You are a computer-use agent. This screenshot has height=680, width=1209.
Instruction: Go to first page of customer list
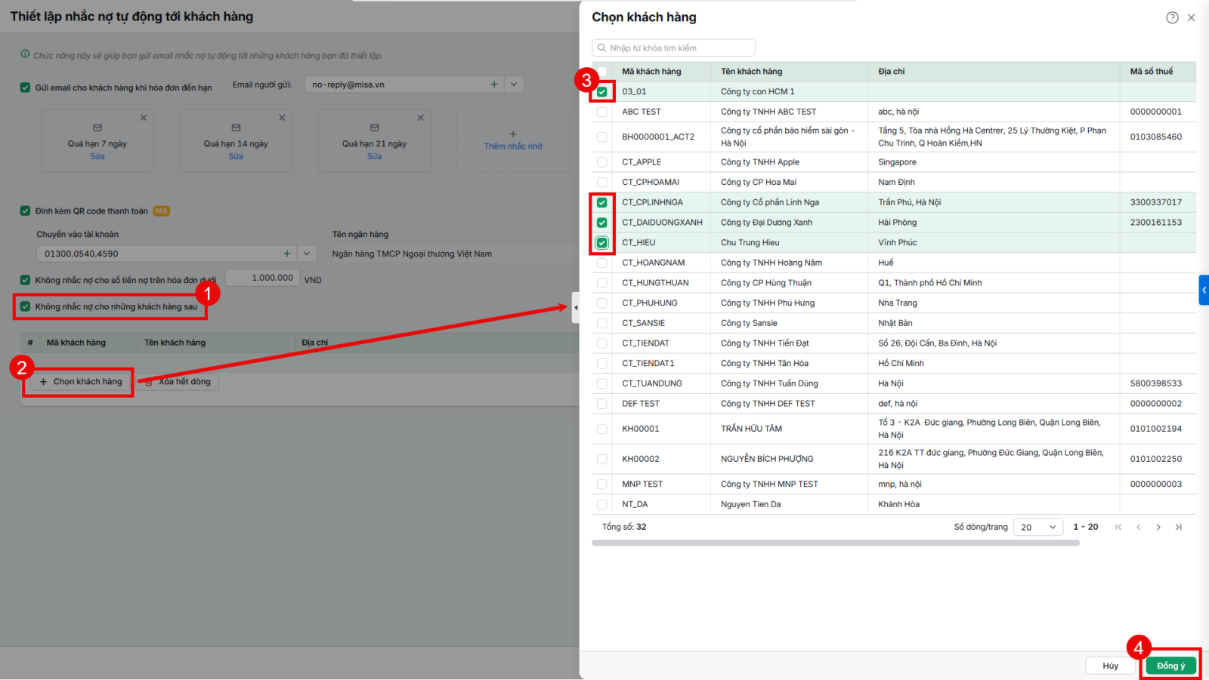click(1118, 527)
